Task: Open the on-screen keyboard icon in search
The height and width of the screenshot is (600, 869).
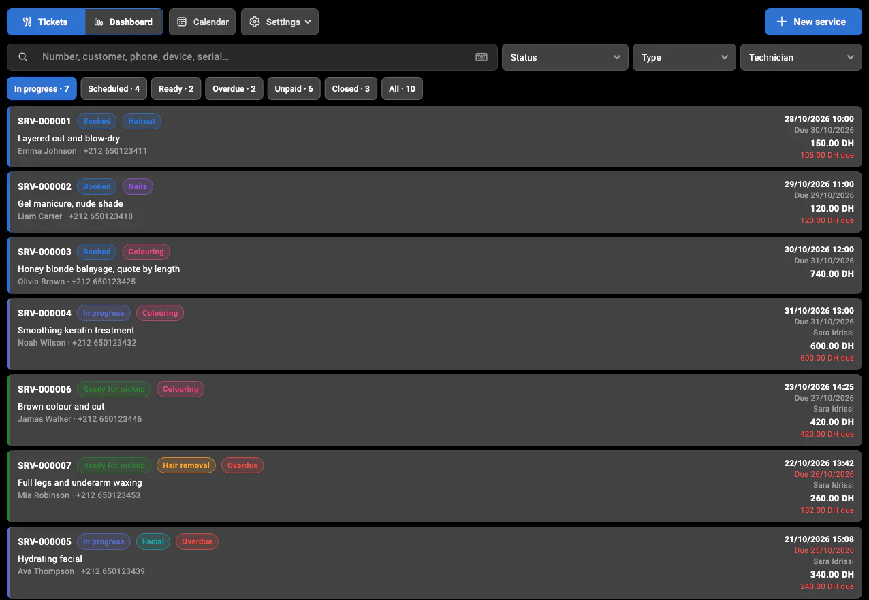Action: [481, 57]
